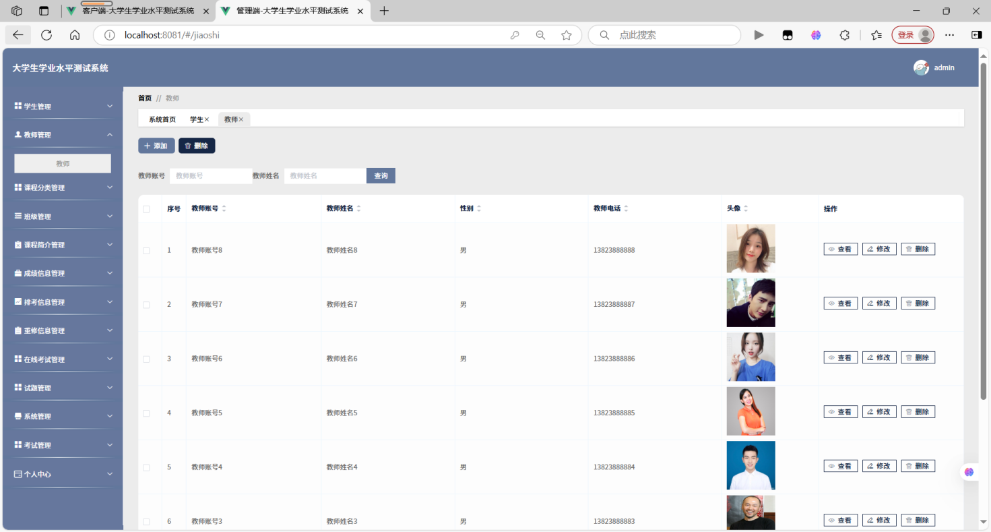
Task: Edit the 教师账号7 row with 修改
Action: pyautogui.click(x=879, y=303)
